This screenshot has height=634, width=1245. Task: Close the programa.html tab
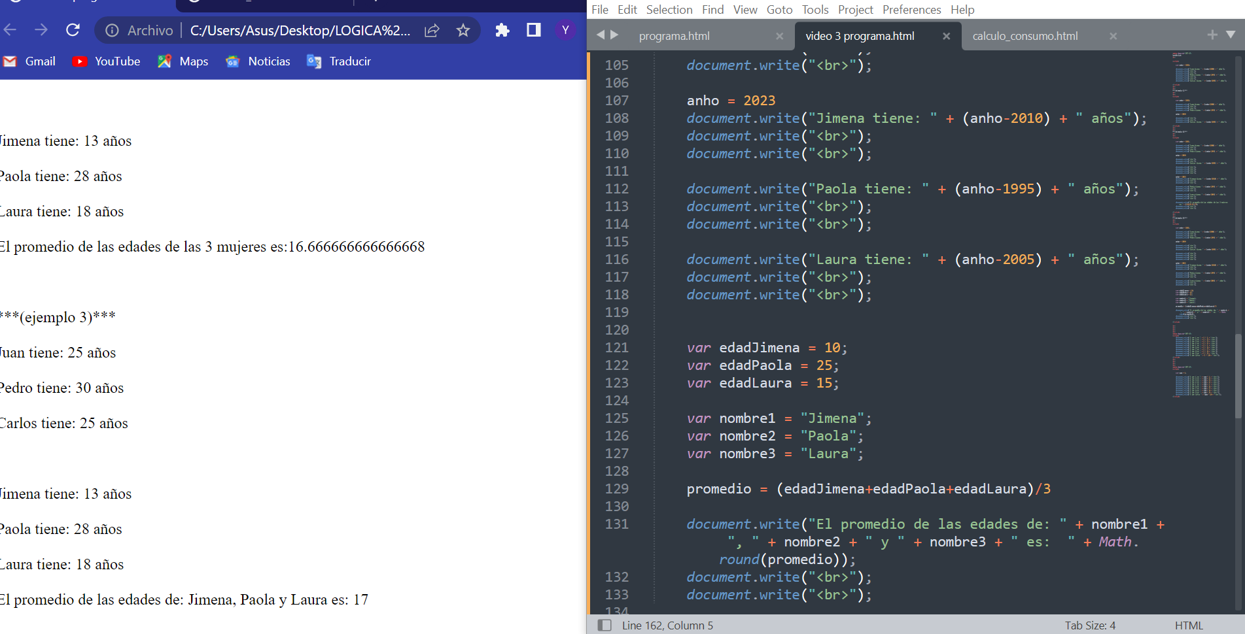click(x=779, y=36)
